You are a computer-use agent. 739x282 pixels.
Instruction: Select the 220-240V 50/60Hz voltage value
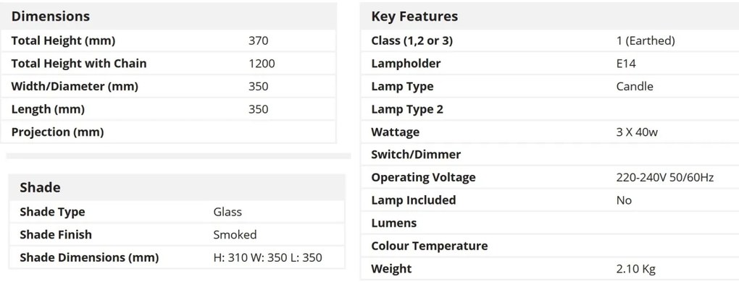(665, 178)
